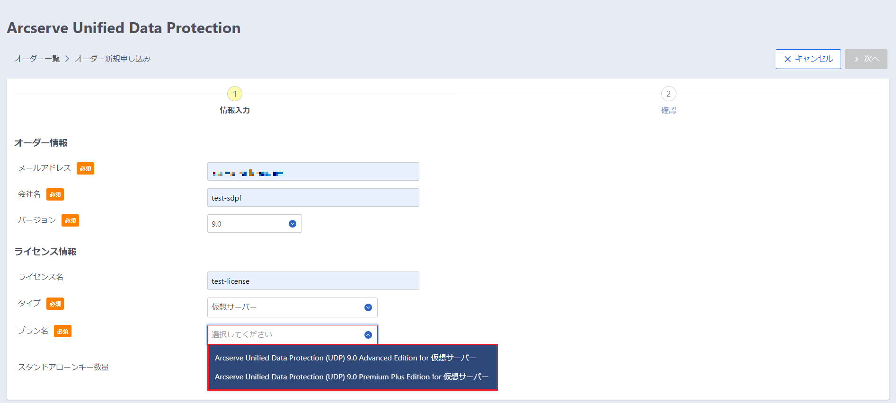The height and width of the screenshot is (403, 896).
Task: Click the 次へ button
Action: (866, 59)
